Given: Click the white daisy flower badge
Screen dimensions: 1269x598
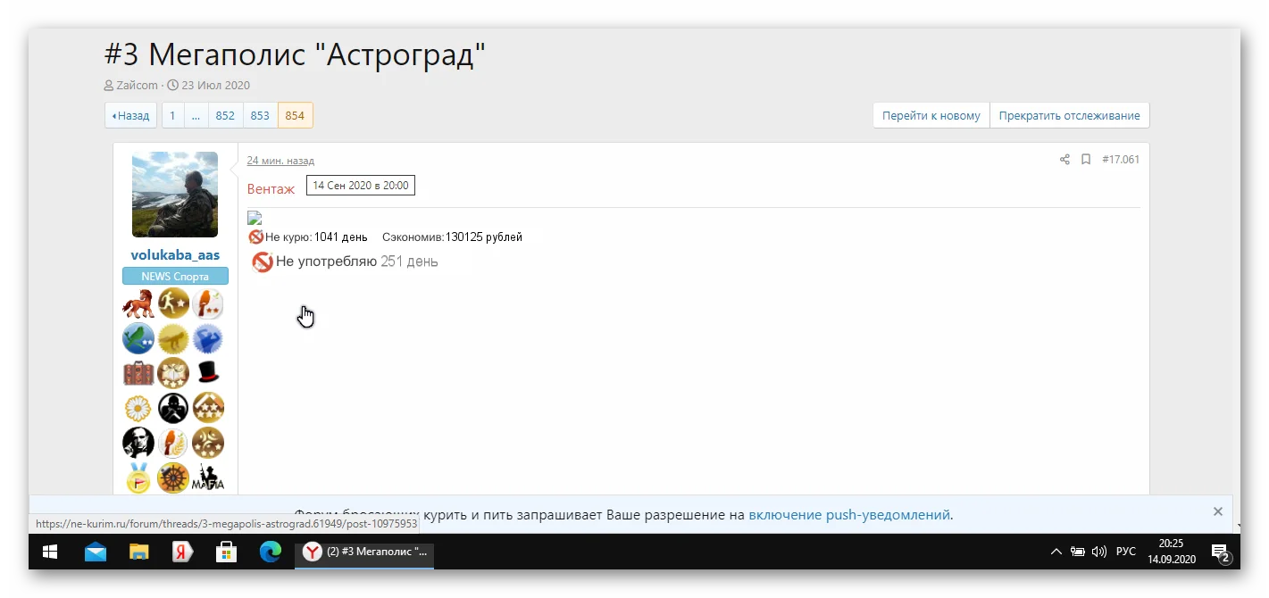Looking at the screenshot, I should point(138,408).
